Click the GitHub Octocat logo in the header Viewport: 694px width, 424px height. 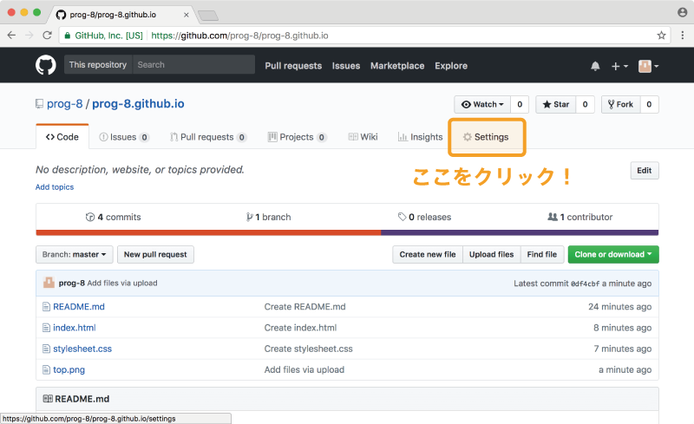46,65
